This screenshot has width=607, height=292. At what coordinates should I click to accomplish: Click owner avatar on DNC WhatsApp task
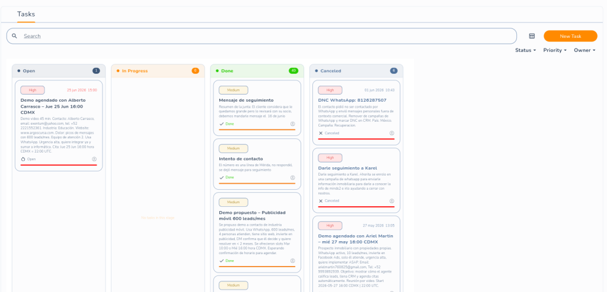tap(392, 133)
